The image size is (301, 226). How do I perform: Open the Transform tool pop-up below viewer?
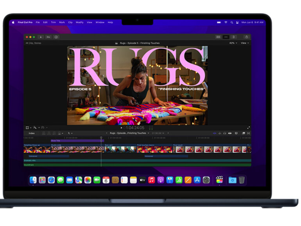[28, 128]
